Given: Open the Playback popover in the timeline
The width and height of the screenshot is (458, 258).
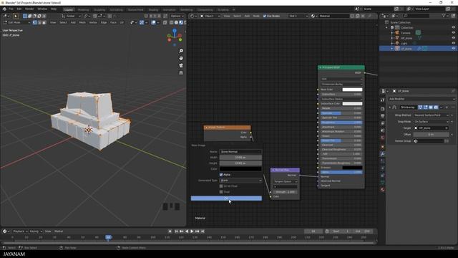Looking at the screenshot, I should pos(19,231).
